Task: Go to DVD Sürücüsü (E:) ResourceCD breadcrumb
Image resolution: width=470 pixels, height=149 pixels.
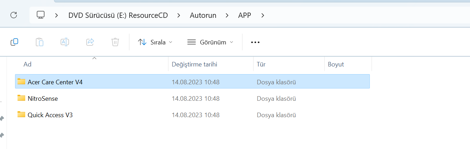Action: click(x=118, y=15)
